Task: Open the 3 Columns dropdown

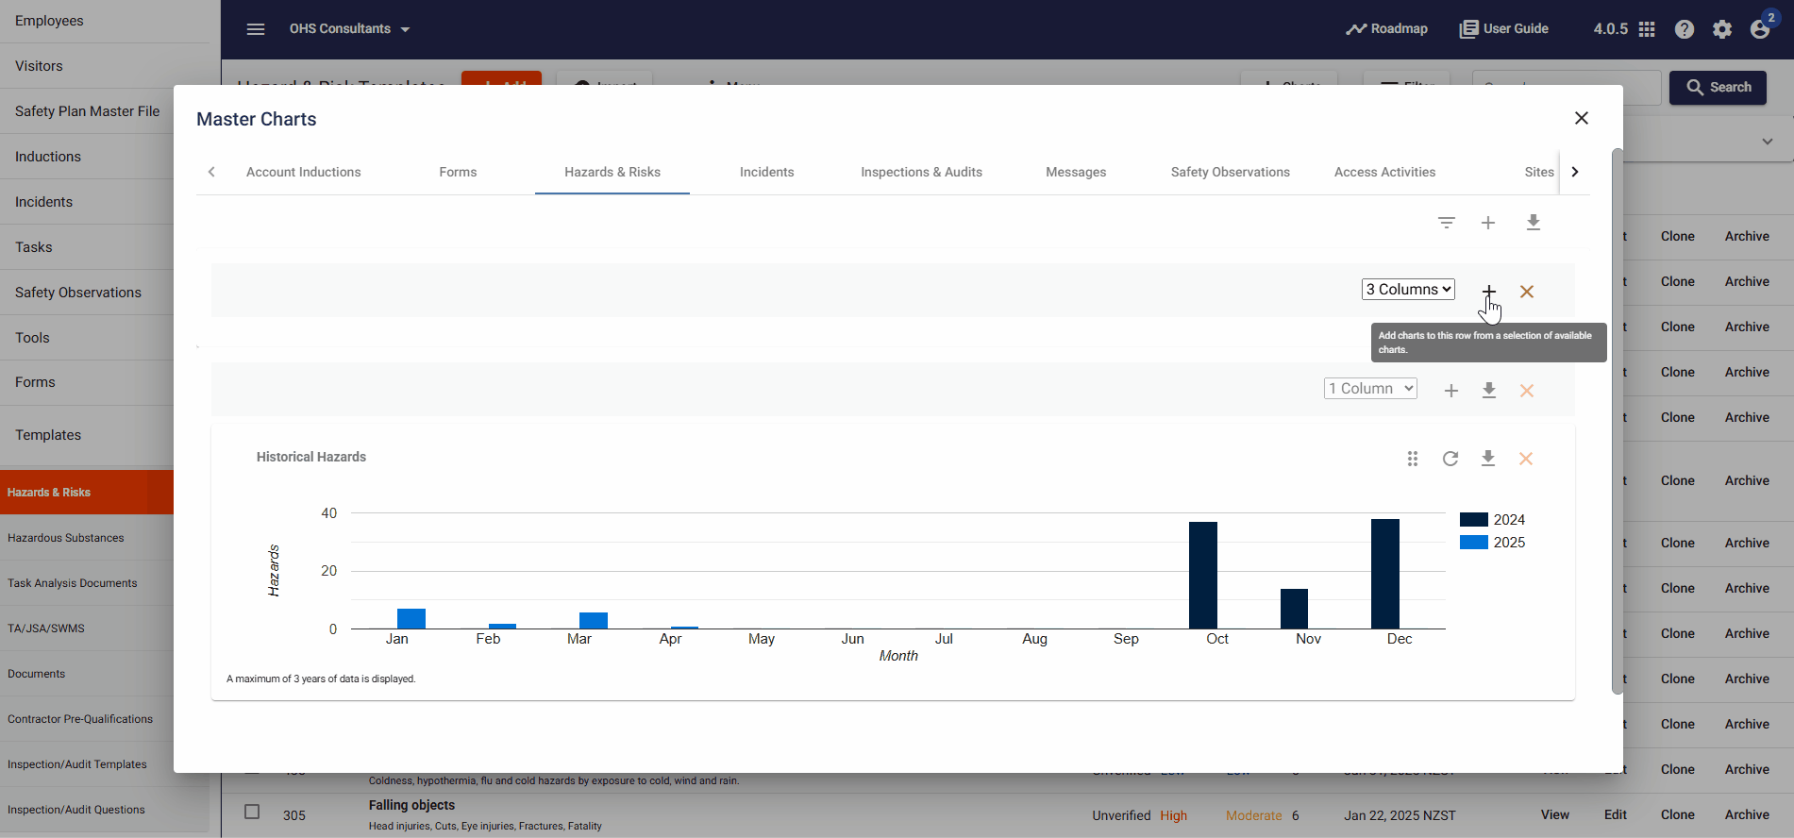Action: 1408,290
